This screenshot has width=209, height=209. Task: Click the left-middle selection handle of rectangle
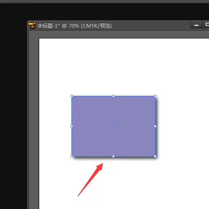(x=72, y=126)
